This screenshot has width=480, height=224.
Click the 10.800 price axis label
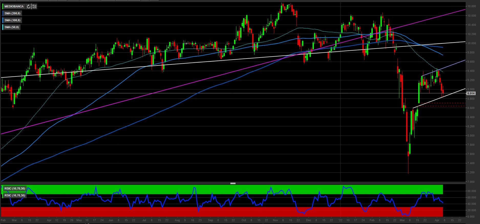[x=472, y=6]
